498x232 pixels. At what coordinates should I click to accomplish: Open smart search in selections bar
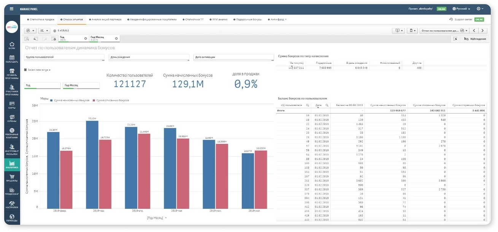tap(27, 39)
